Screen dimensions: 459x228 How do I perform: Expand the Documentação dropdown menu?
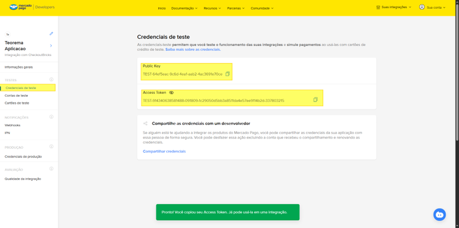click(185, 8)
